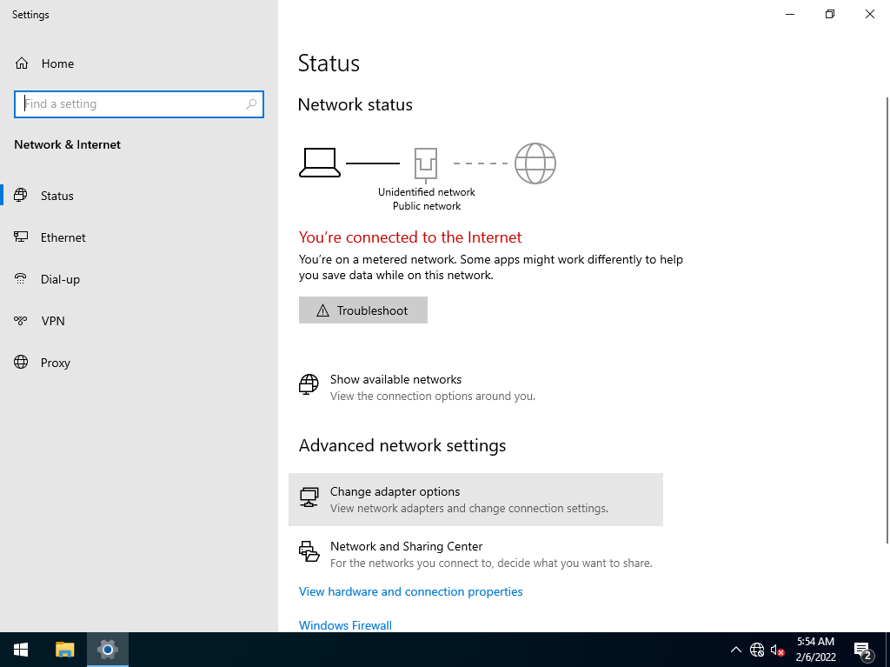Open the Windows Firewall link

[345, 625]
